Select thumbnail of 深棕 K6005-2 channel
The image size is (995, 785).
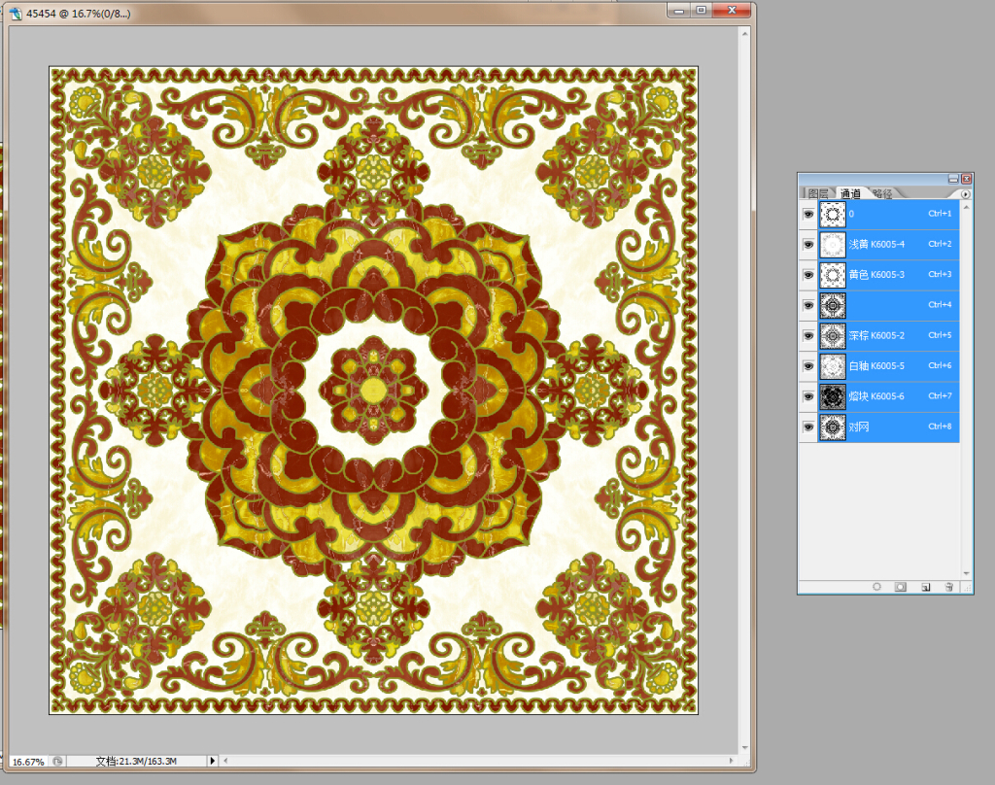(x=833, y=336)
